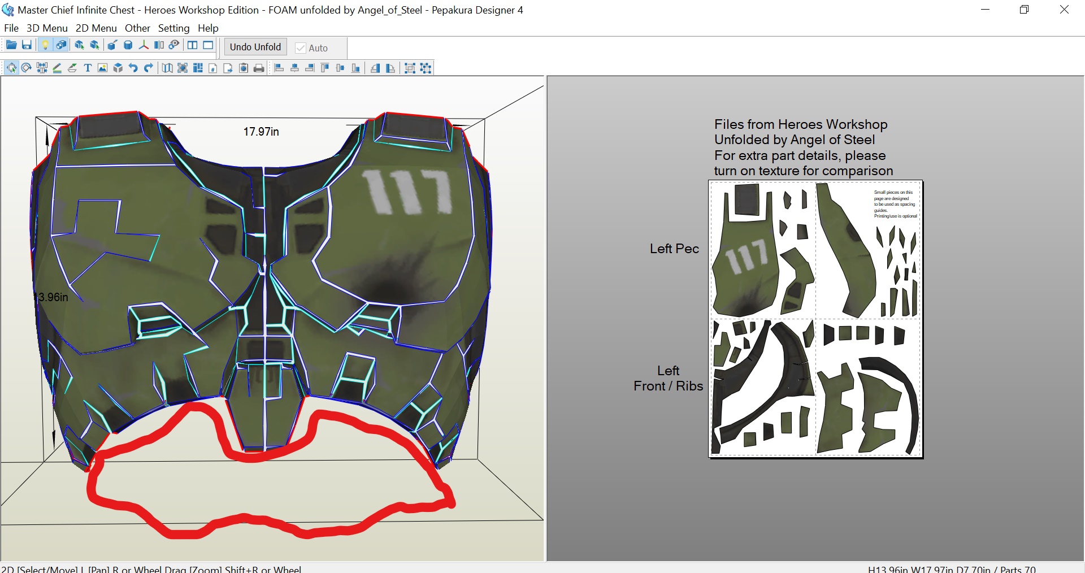Switch to split two-pane window layout

(x=193, y=45)
